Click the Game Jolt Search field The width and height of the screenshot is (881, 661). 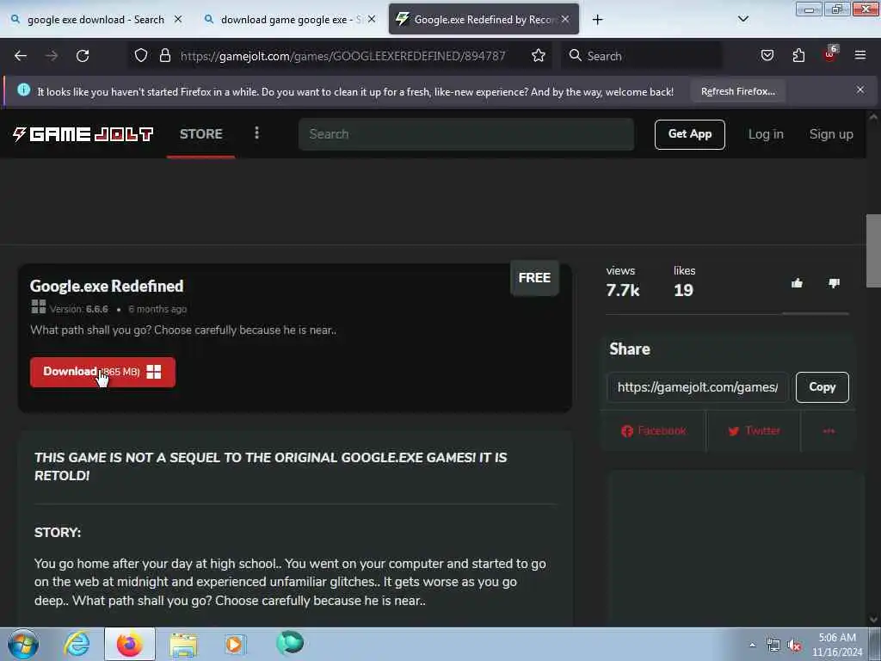point(466,134)
